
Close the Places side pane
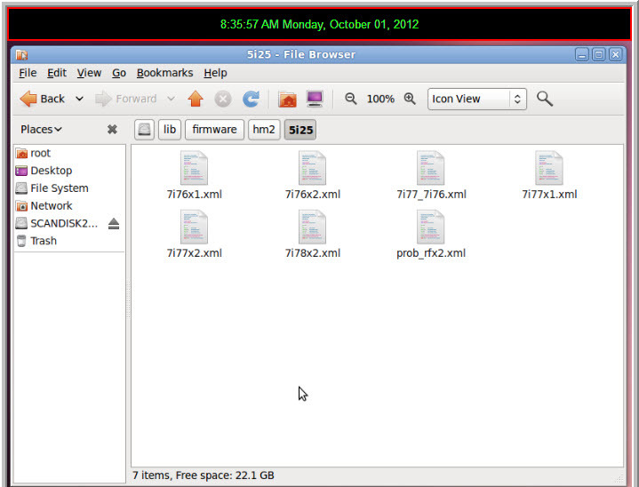pos(112,130)
